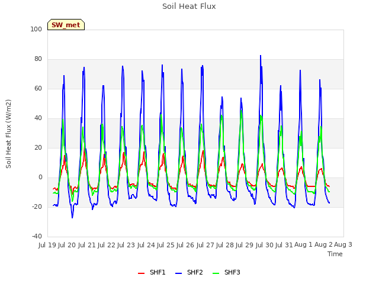379x284 pixels.
Task: Click the 40 y-axis tick label
Action: [38, 118]
